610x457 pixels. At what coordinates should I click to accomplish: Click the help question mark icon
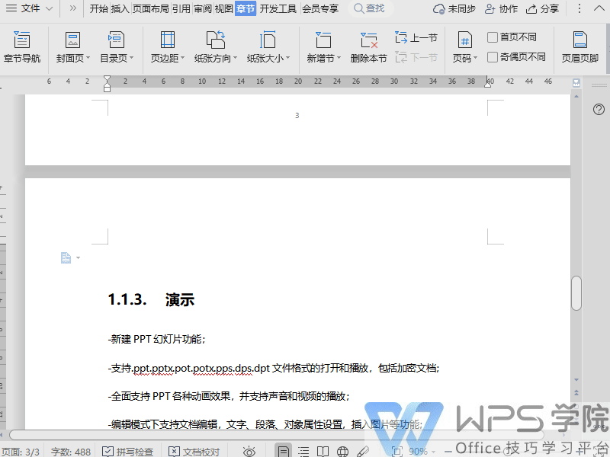pos(599,109)
